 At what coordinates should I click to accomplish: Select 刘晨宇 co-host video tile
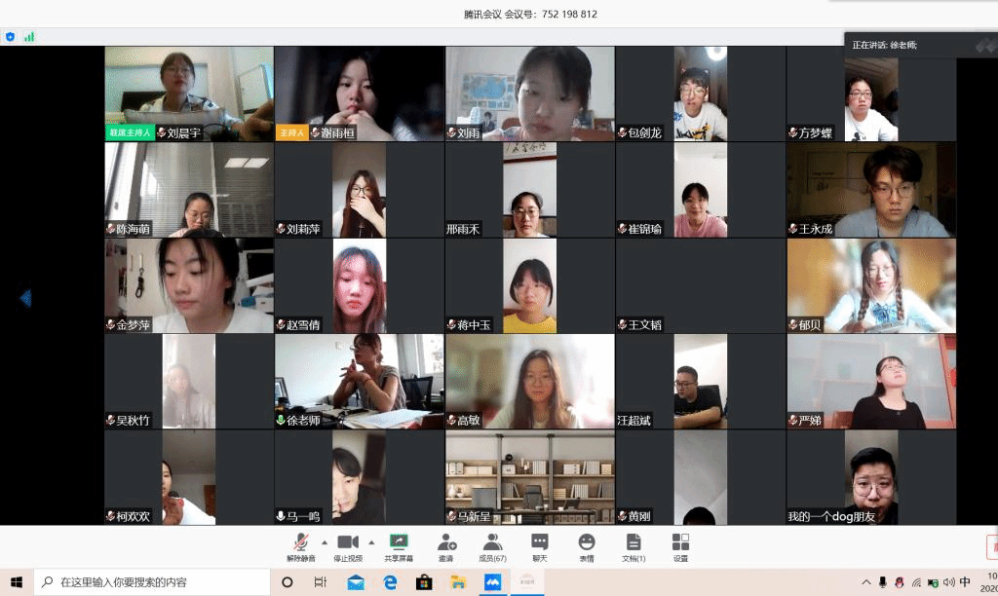click(x=189, y=93)
